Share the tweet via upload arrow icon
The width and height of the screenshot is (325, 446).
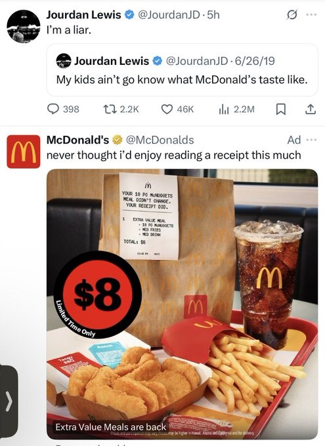tap(310, 109)
